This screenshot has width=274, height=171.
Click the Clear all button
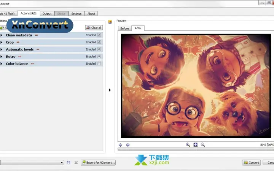pyautogui.click(x=94, y=28)
